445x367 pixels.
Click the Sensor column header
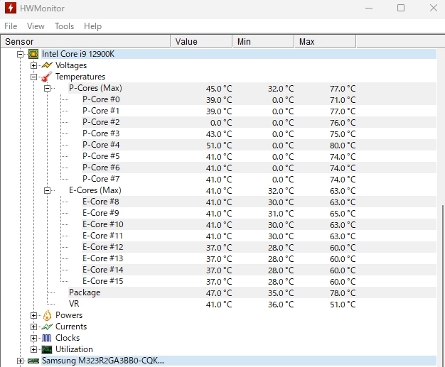click(85, 41)
